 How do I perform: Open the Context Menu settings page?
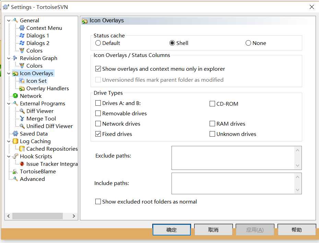pos(44,28)
